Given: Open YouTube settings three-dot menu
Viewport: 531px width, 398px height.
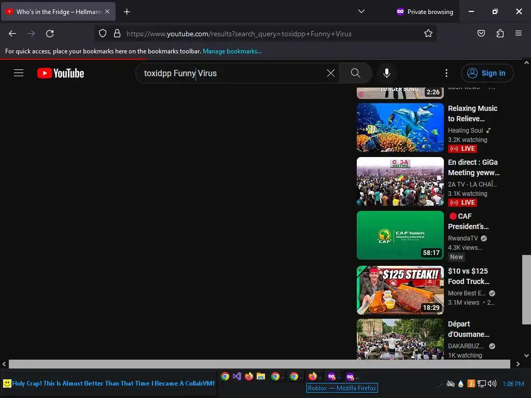Looking at the screenshot, I should pos(446,73).
